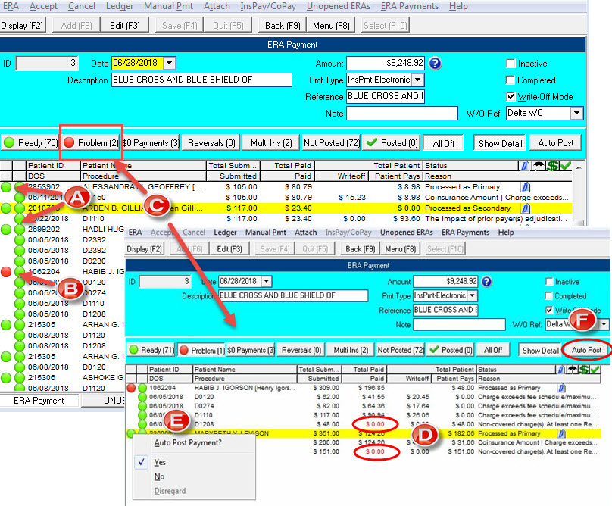Open the W/O Ref Delta WO dropdown in back window
This screenshot has height=506, width=612.
point(576,113)
